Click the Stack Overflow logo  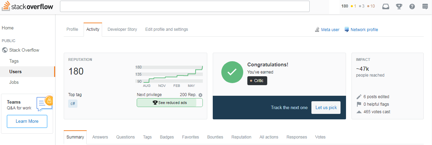click(x=27, y=6)
